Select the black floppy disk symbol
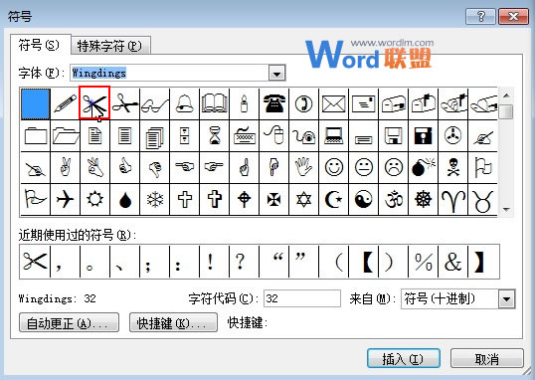The height and width of the screenshot is (380, 535). [x=423, y=136]
